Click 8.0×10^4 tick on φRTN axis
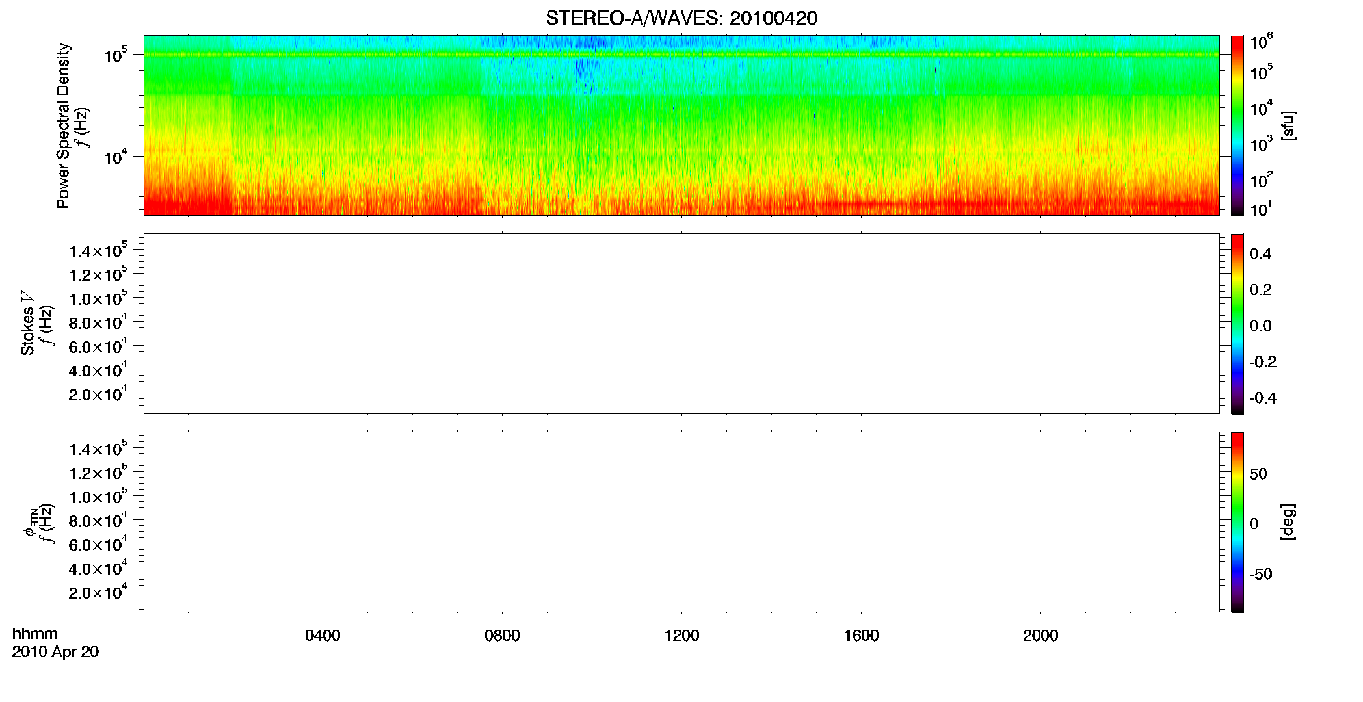The height and width of the screenshot is (702, 1363). click(98, 520)
